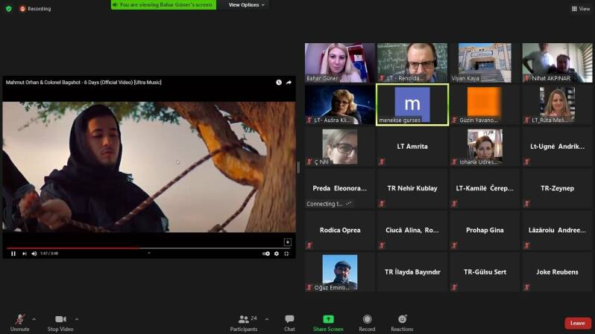Select Bahar Güner's video tile
Image resolution: width=595 pixels, height=334 pixels.
[339, 62]
